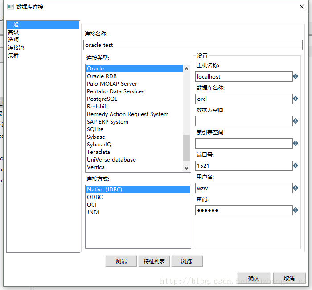Viewport: 312px width, 290px height.
Task: Click variable icon beside index tablespace field
Action: click(296, 143)
